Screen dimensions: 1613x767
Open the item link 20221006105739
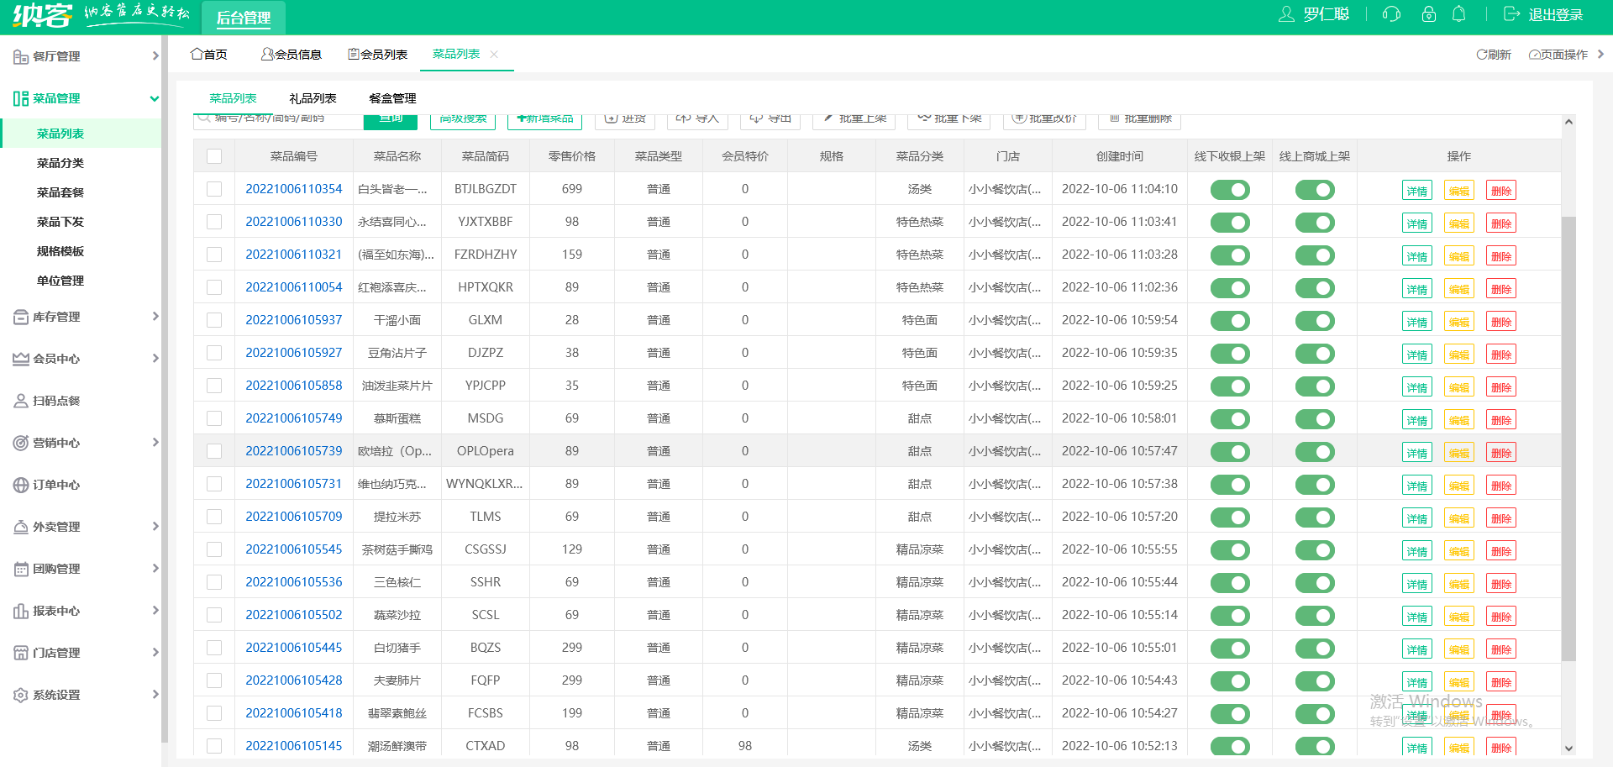click(x=294, y=451)
